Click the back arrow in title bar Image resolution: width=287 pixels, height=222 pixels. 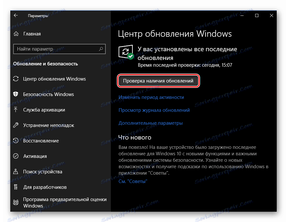pos(16,15)
